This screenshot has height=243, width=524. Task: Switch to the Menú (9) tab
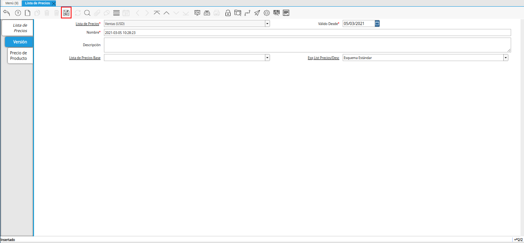12,3
